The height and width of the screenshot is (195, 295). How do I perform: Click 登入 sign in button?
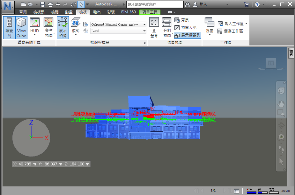pos(200,4)
